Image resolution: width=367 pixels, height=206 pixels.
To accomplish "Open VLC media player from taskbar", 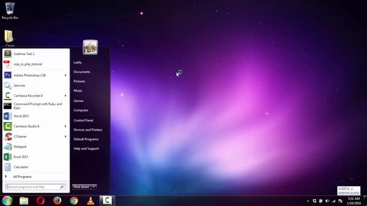I will [x=91, y=201].
